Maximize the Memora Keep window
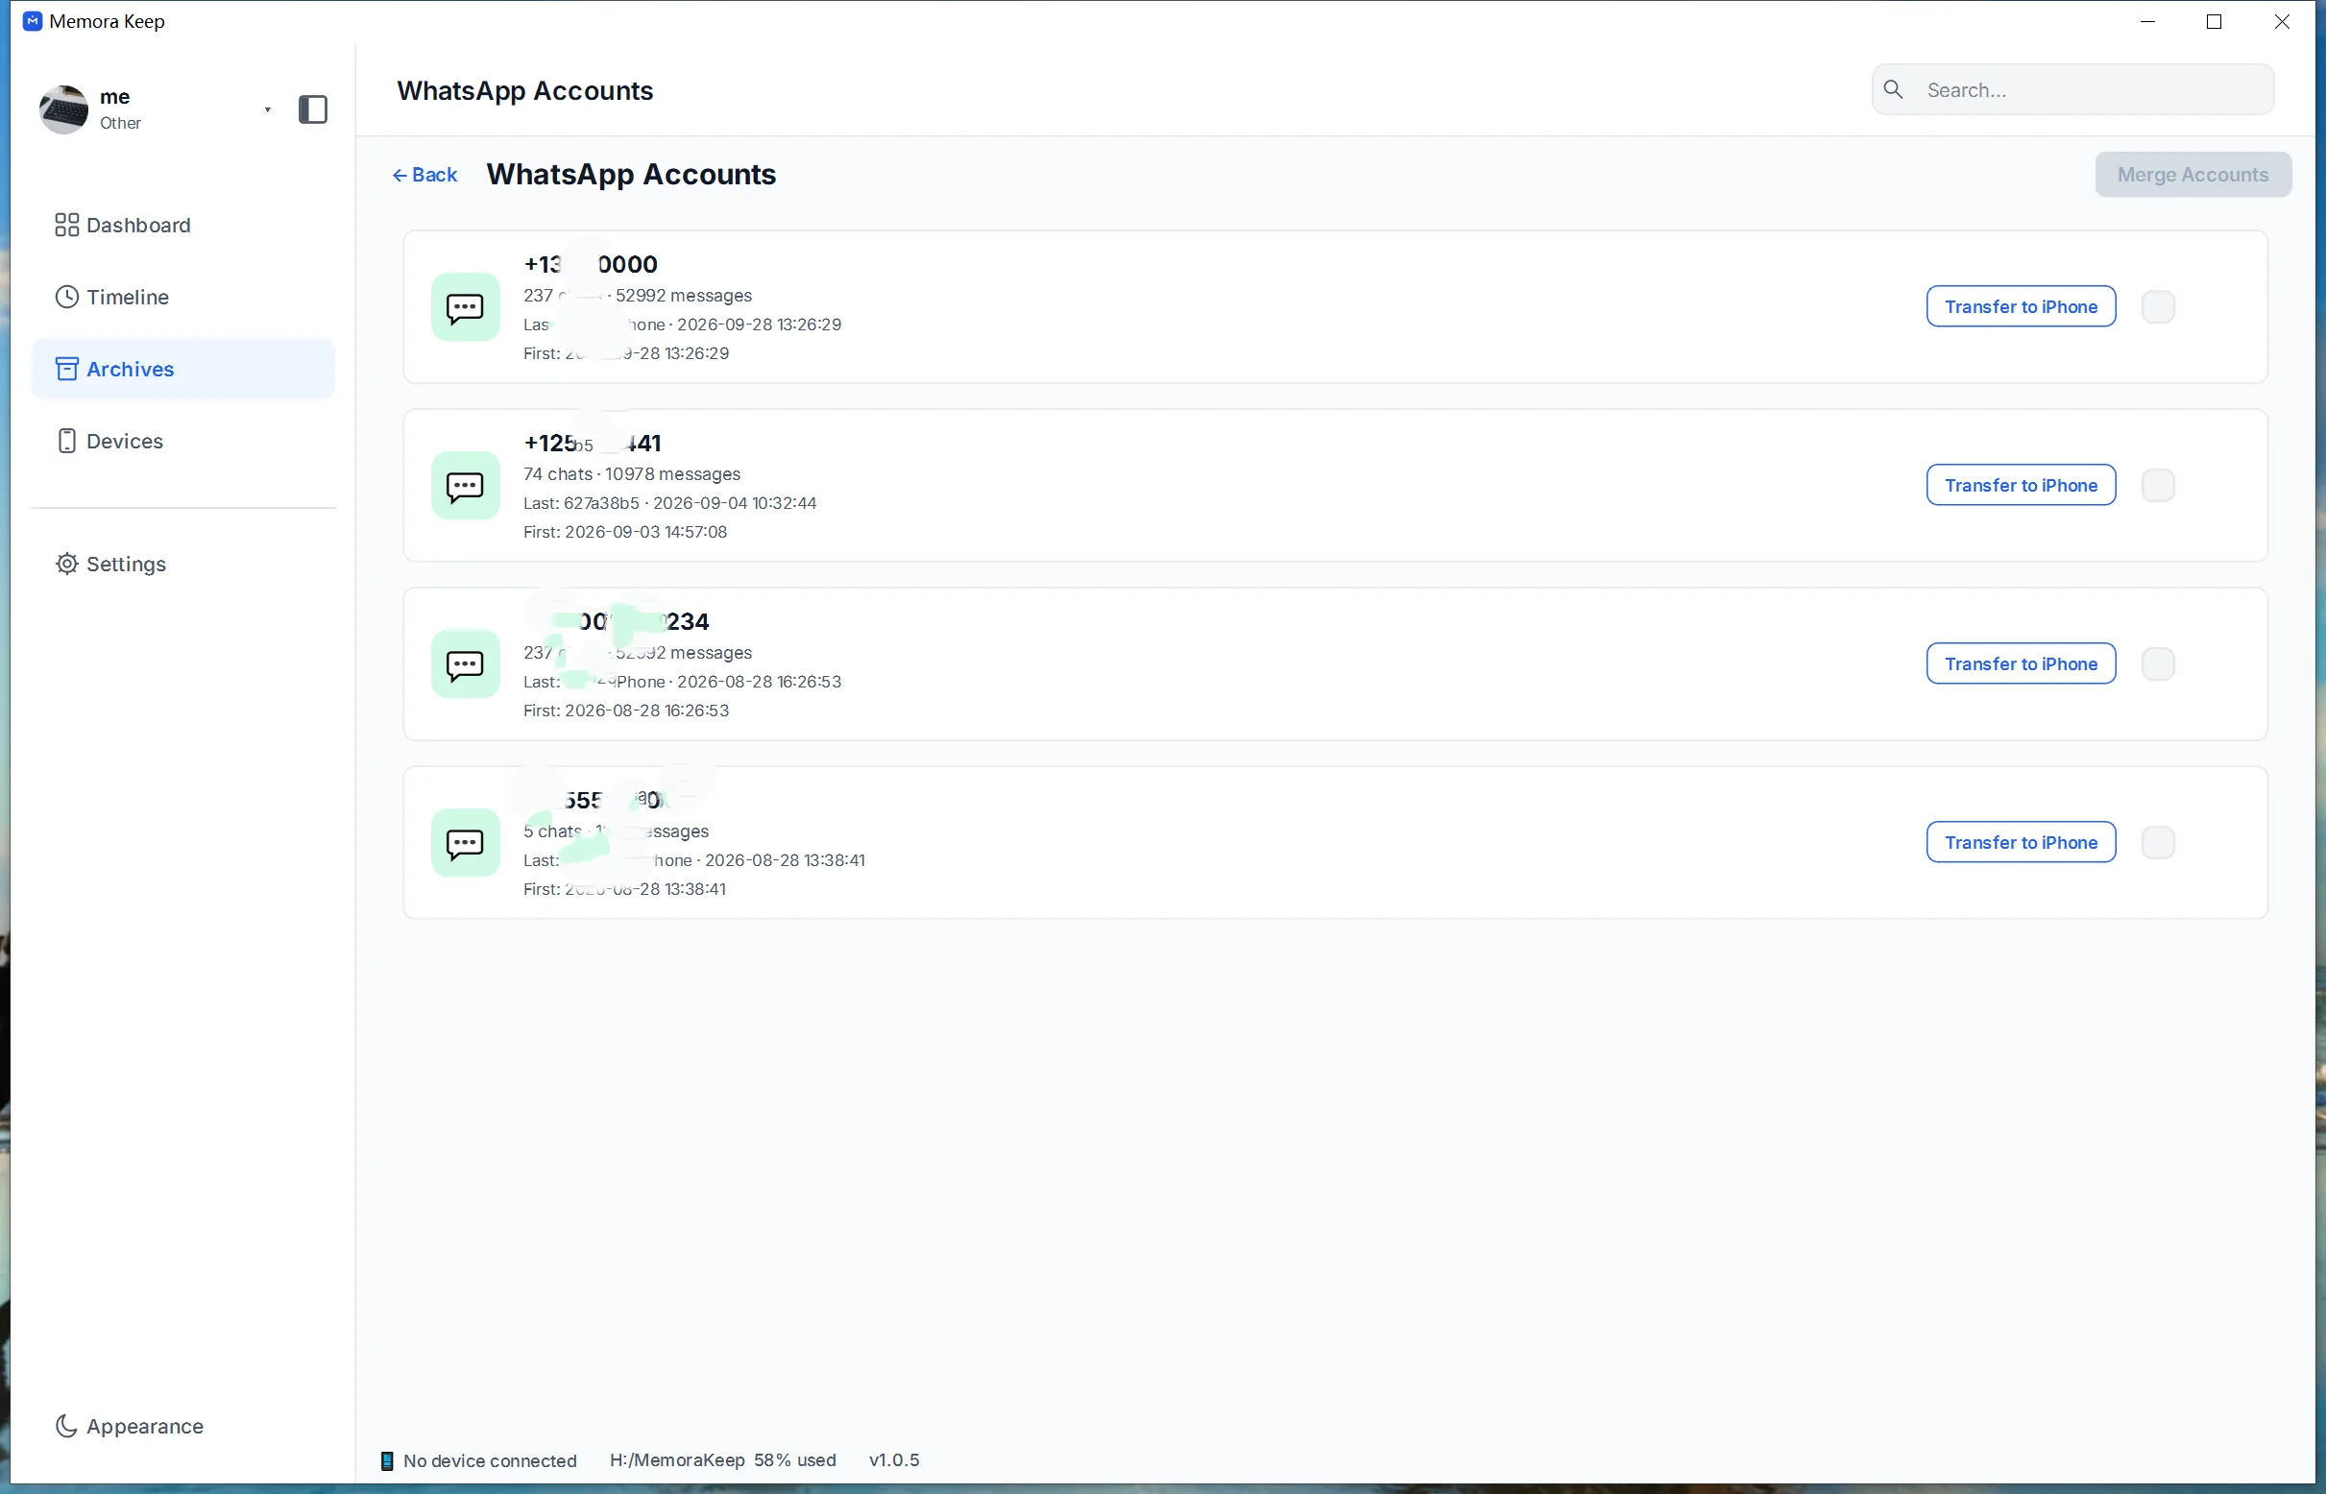 2215,21
